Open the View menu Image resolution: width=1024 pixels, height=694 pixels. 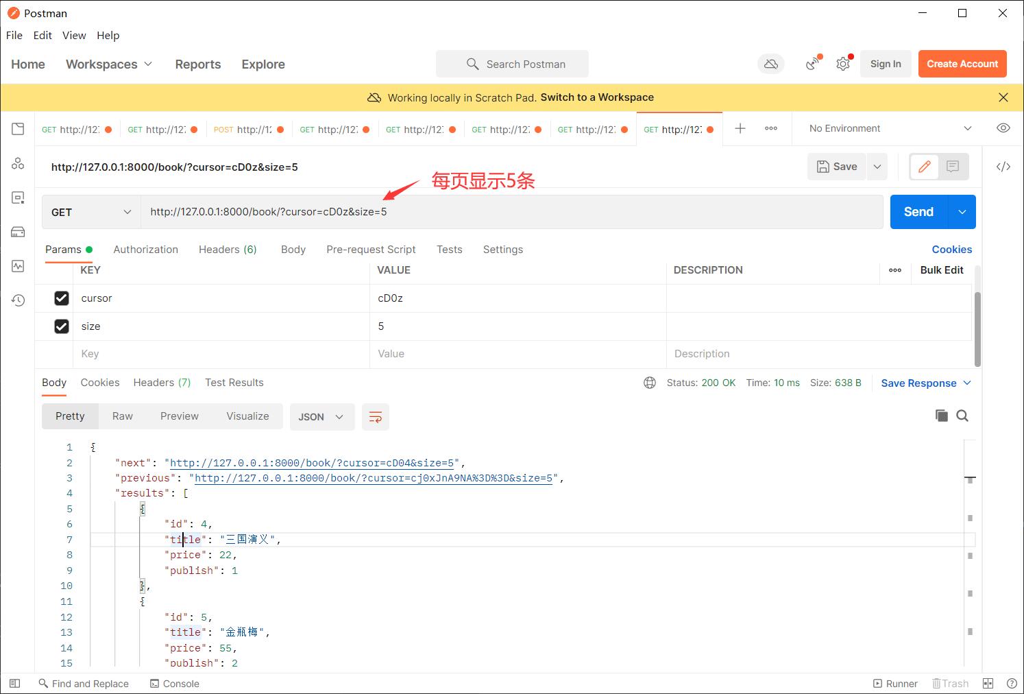tap(74, 35)
